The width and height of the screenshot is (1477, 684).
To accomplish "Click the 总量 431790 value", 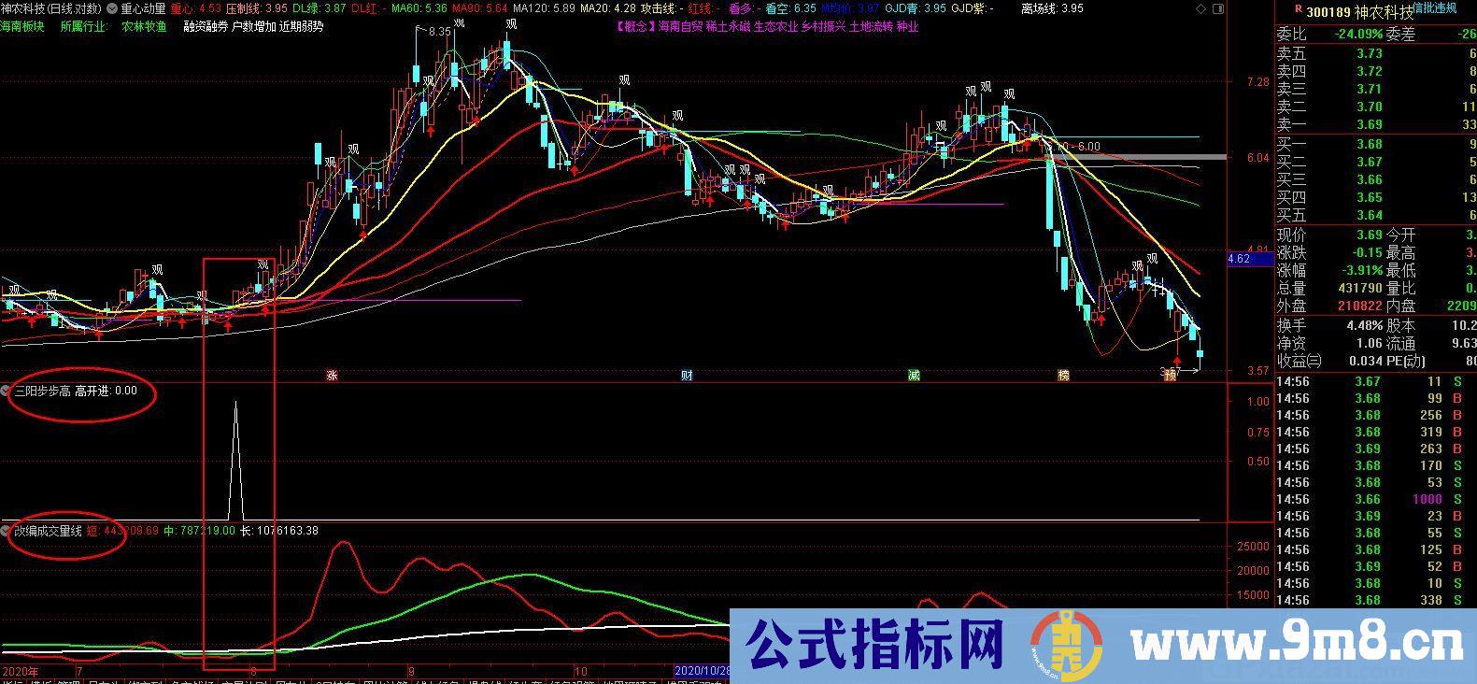I will coord(1362,289).
